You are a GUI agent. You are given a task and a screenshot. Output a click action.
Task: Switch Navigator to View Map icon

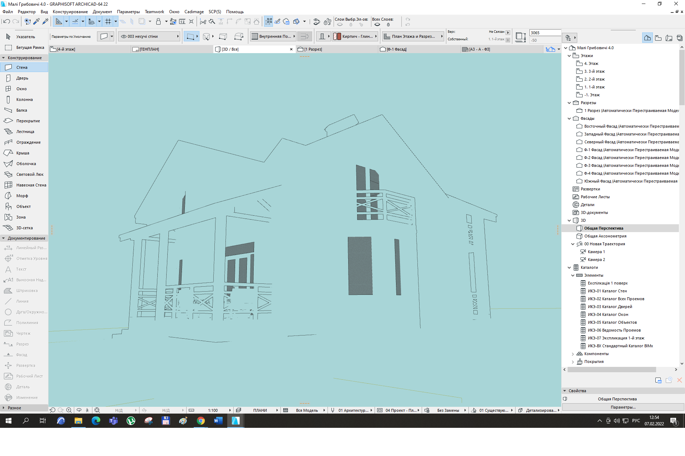(x=658, y=38)
